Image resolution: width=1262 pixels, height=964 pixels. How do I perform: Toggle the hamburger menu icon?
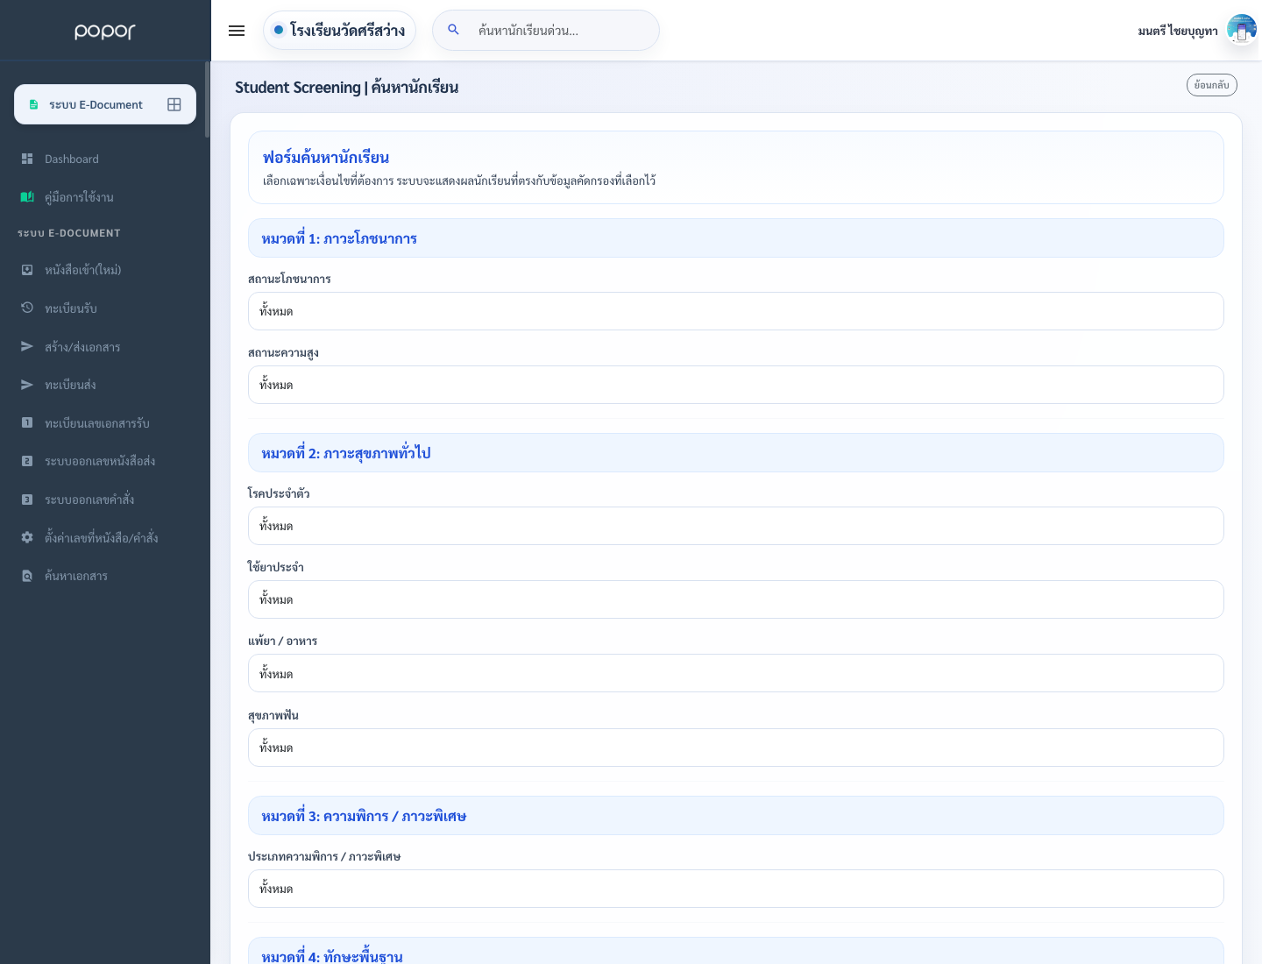point(237,31)
